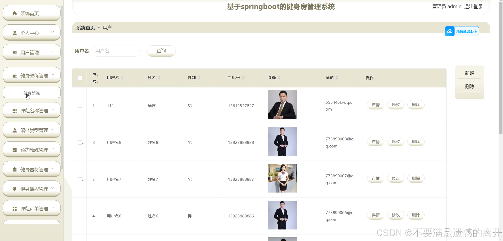Click phone number 13612547847

point(241,106)
